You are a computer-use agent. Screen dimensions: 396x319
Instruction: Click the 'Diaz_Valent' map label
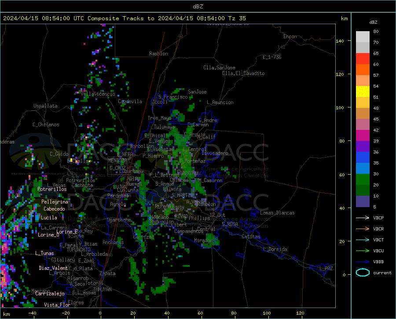53,268
